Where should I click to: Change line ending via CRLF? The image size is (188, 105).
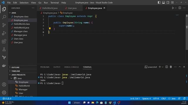click(163, 99)
